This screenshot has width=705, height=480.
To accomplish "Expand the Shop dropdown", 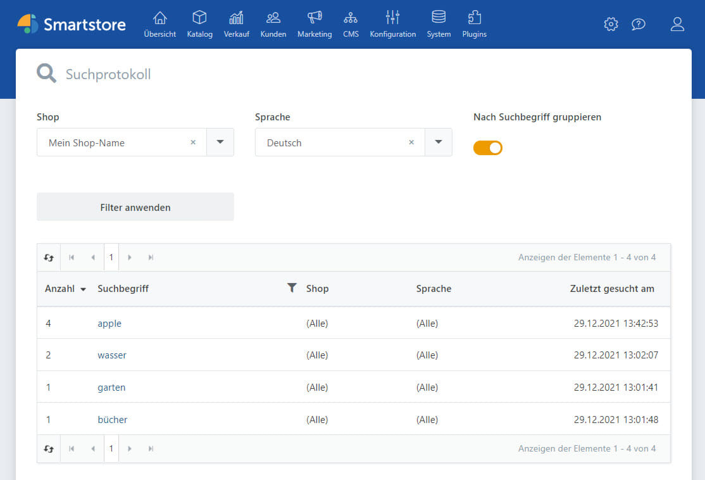I will pos(220,142).
